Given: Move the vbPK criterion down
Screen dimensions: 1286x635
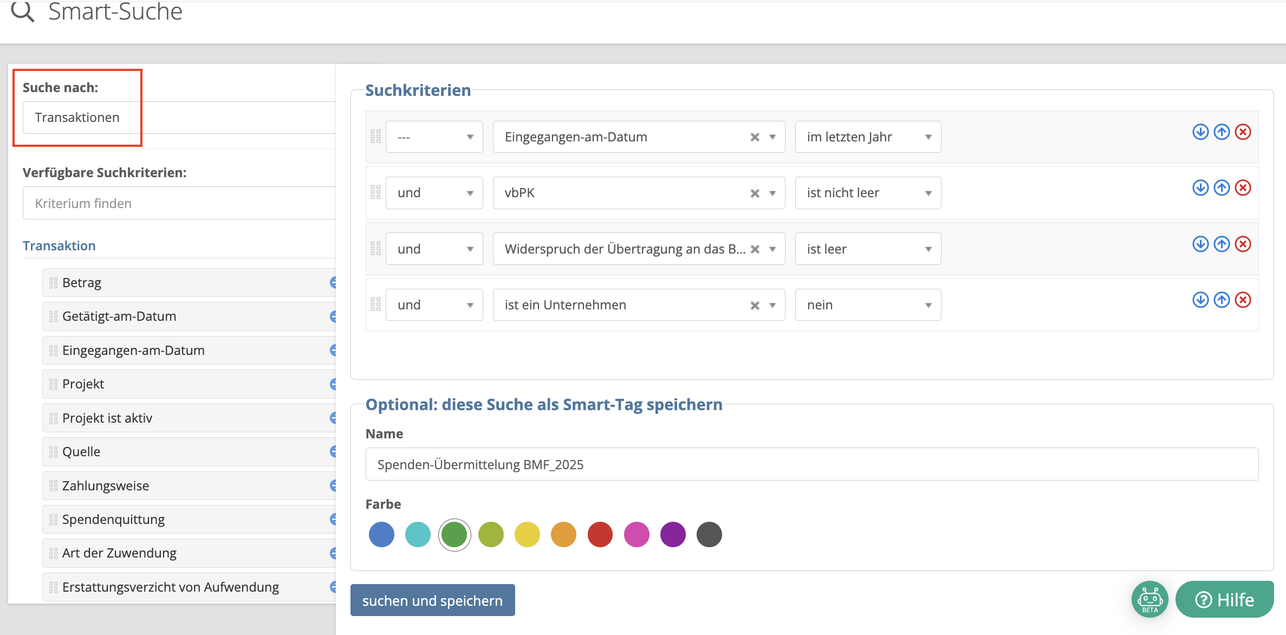Looking at the screenshot, I should coord(1200,188).
